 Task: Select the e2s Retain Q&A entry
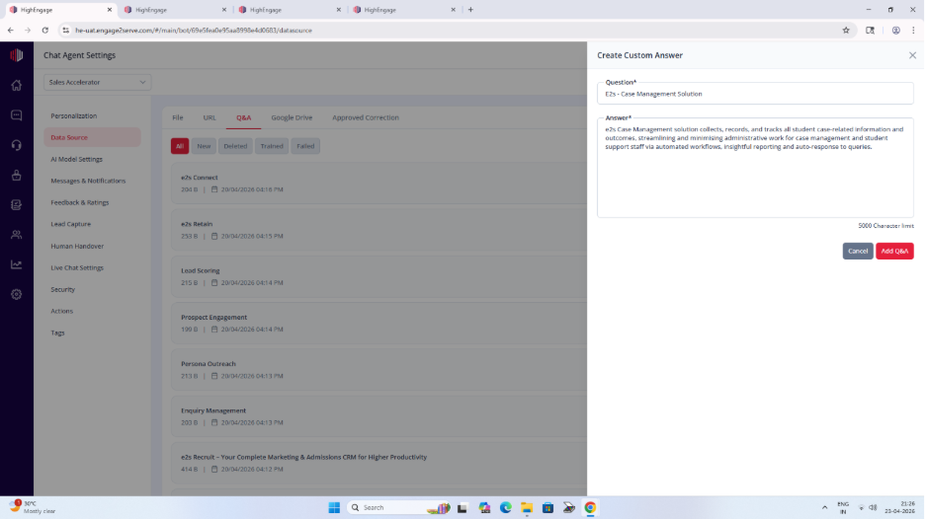click(x=379, y=230)
